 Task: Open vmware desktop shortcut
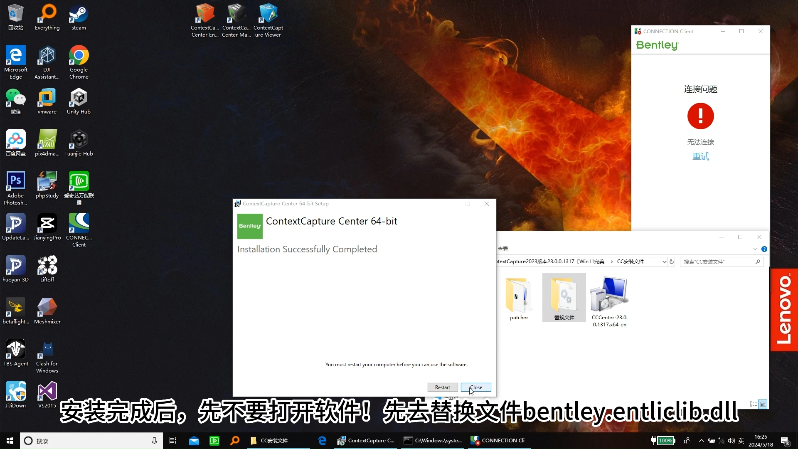tap(47, 101)
